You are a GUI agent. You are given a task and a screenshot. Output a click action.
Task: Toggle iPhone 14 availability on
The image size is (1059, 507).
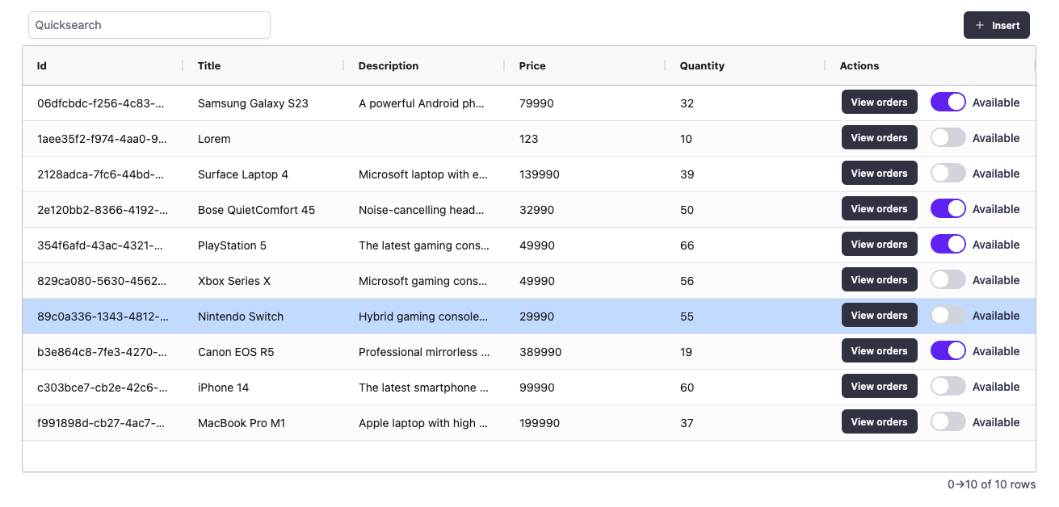click(948, 386)
